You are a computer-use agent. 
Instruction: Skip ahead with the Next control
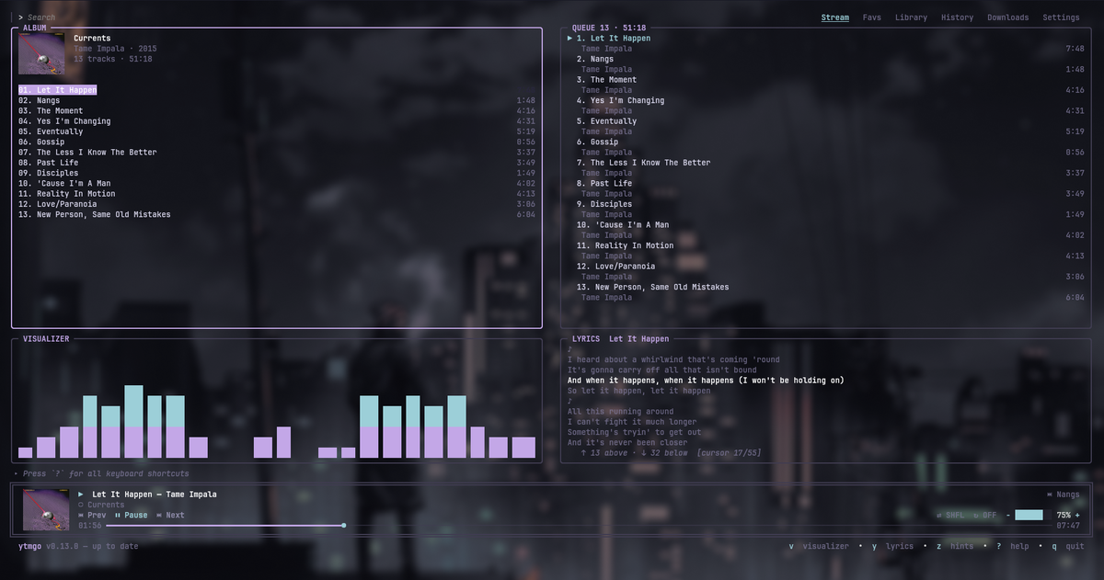tap(170, 515)
